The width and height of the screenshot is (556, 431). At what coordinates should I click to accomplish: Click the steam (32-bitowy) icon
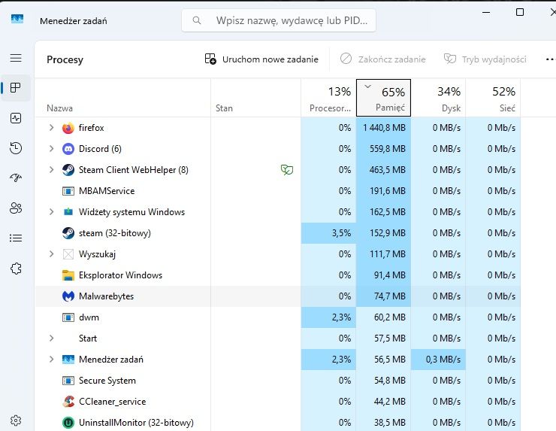tap(68, 233)
